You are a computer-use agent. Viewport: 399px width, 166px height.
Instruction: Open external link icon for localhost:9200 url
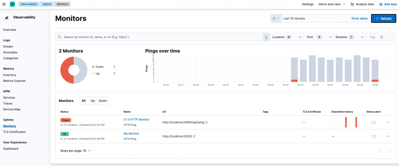(194, 136)
